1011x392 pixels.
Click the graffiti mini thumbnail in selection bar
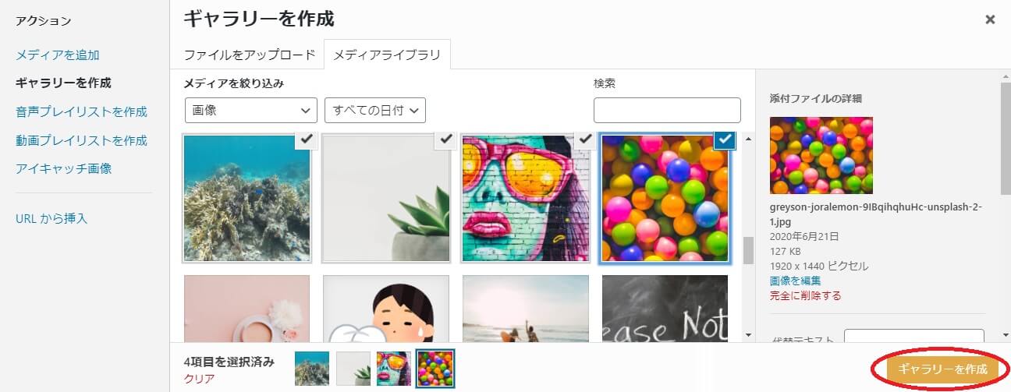[x=394, y=369]
